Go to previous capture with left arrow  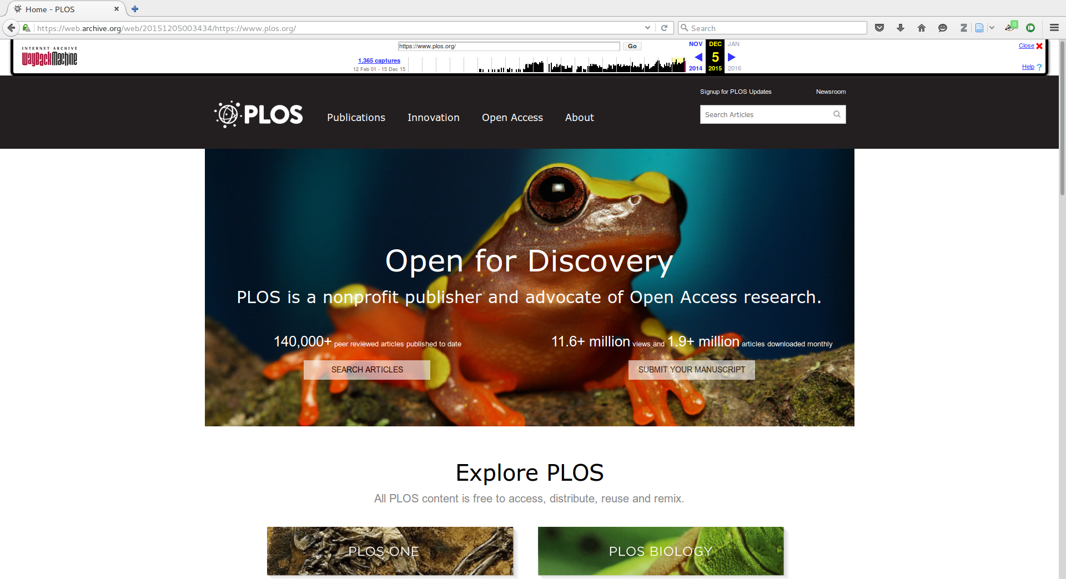coord(698,57)
